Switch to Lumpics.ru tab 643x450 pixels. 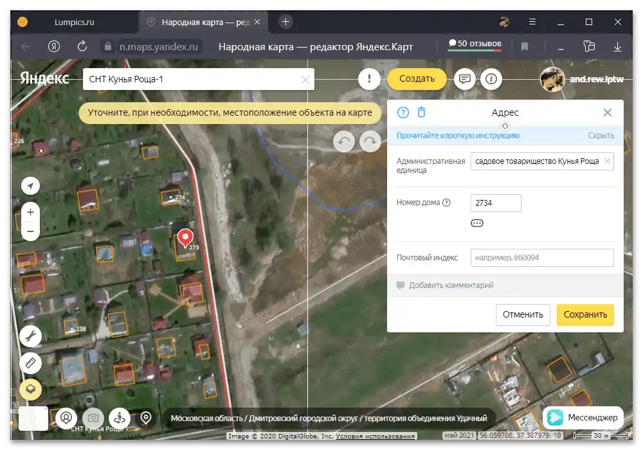[x=74, y=22]
